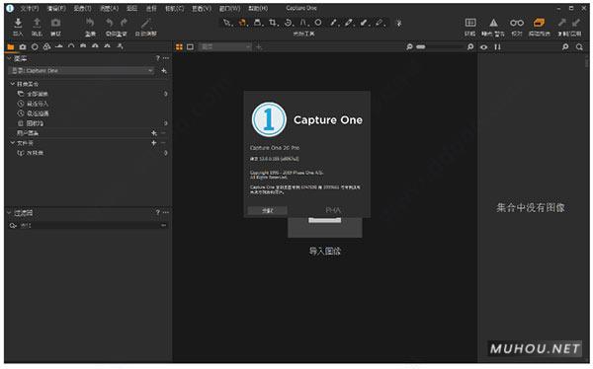Collapse the 目录集合 catalog collections group
Viewport: 593px width, 369px height.
point(13,84)
